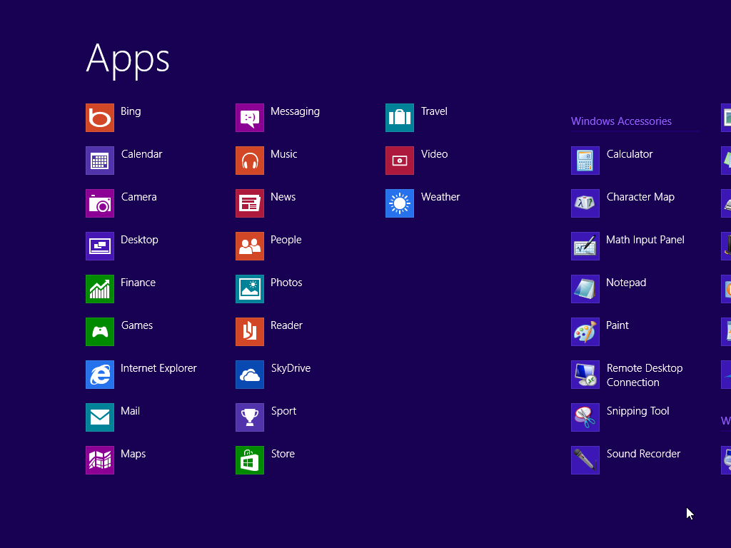The height and width of the screenshot is (548, 731).
Task: Launch the Games controller icon
Action: [100, 332]
